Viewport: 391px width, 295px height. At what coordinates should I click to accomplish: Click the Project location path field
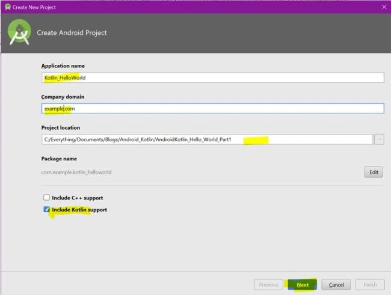207,139
